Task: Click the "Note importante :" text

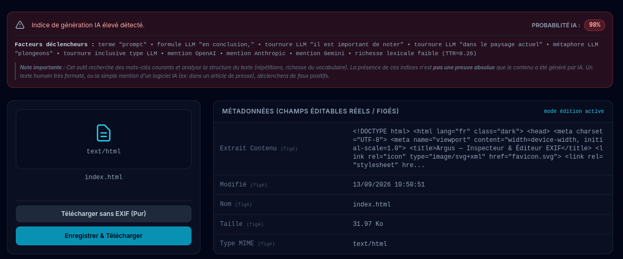Action: pyautogui.click(x=43, y=67)
